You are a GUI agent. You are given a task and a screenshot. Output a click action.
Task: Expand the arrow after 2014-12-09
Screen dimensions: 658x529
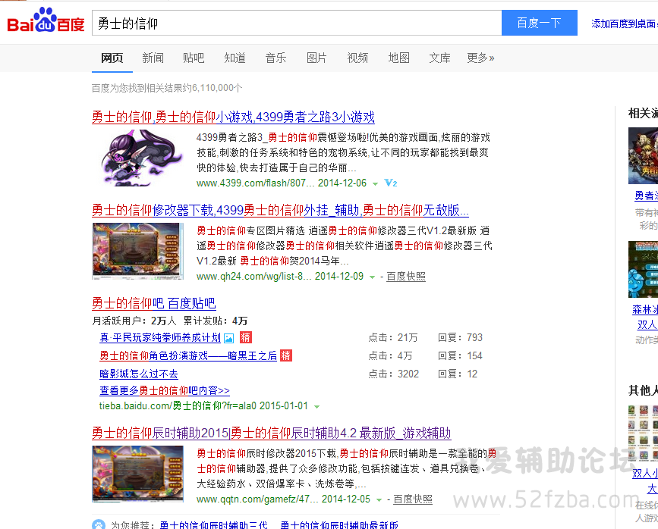pyautogui.click(x=372, y=277)
